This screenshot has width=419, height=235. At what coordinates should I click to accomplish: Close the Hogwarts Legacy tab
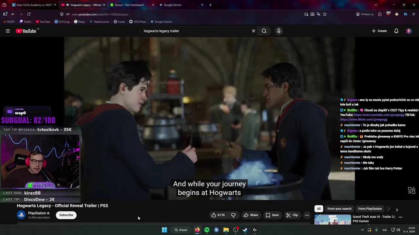point(104,5)
